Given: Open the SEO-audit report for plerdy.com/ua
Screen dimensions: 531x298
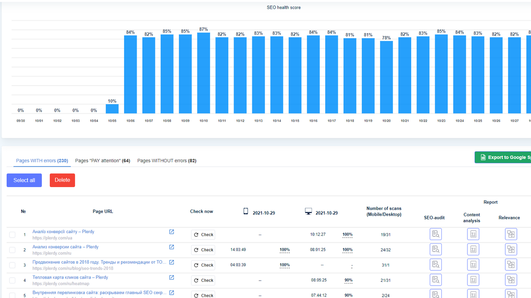Looking at the screenshot, I should [436, 234].
